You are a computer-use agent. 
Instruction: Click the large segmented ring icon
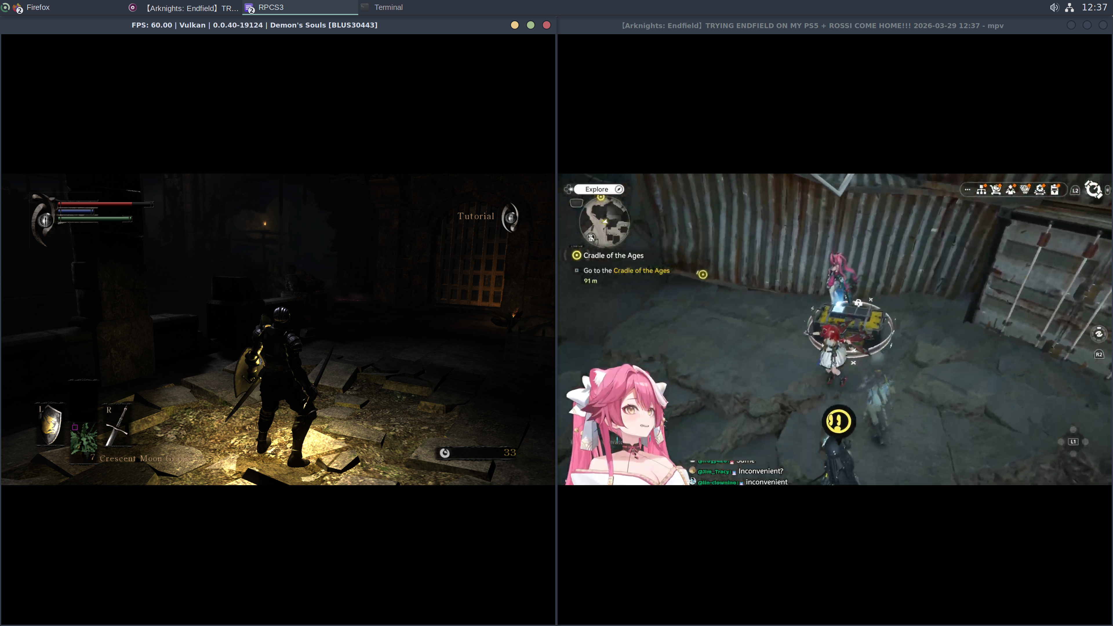[x=1093, y=190]
